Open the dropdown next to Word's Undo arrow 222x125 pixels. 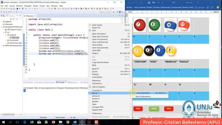tap(156, 2)
